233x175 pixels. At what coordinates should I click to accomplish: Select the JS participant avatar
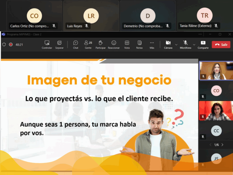click(216, 159)
